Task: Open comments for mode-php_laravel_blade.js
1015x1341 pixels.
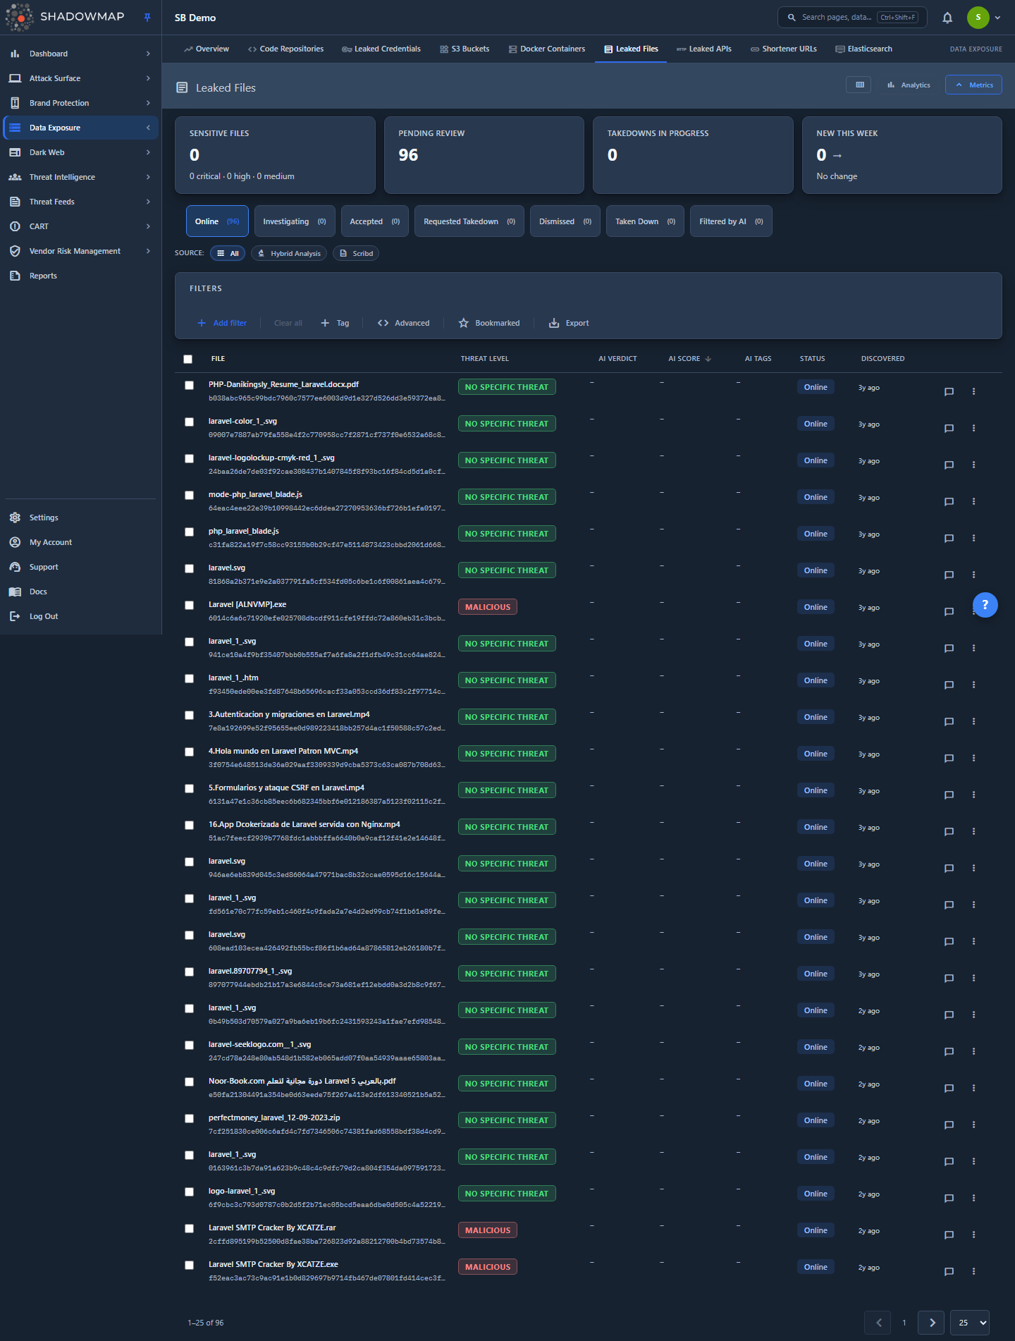Action: 949,501
